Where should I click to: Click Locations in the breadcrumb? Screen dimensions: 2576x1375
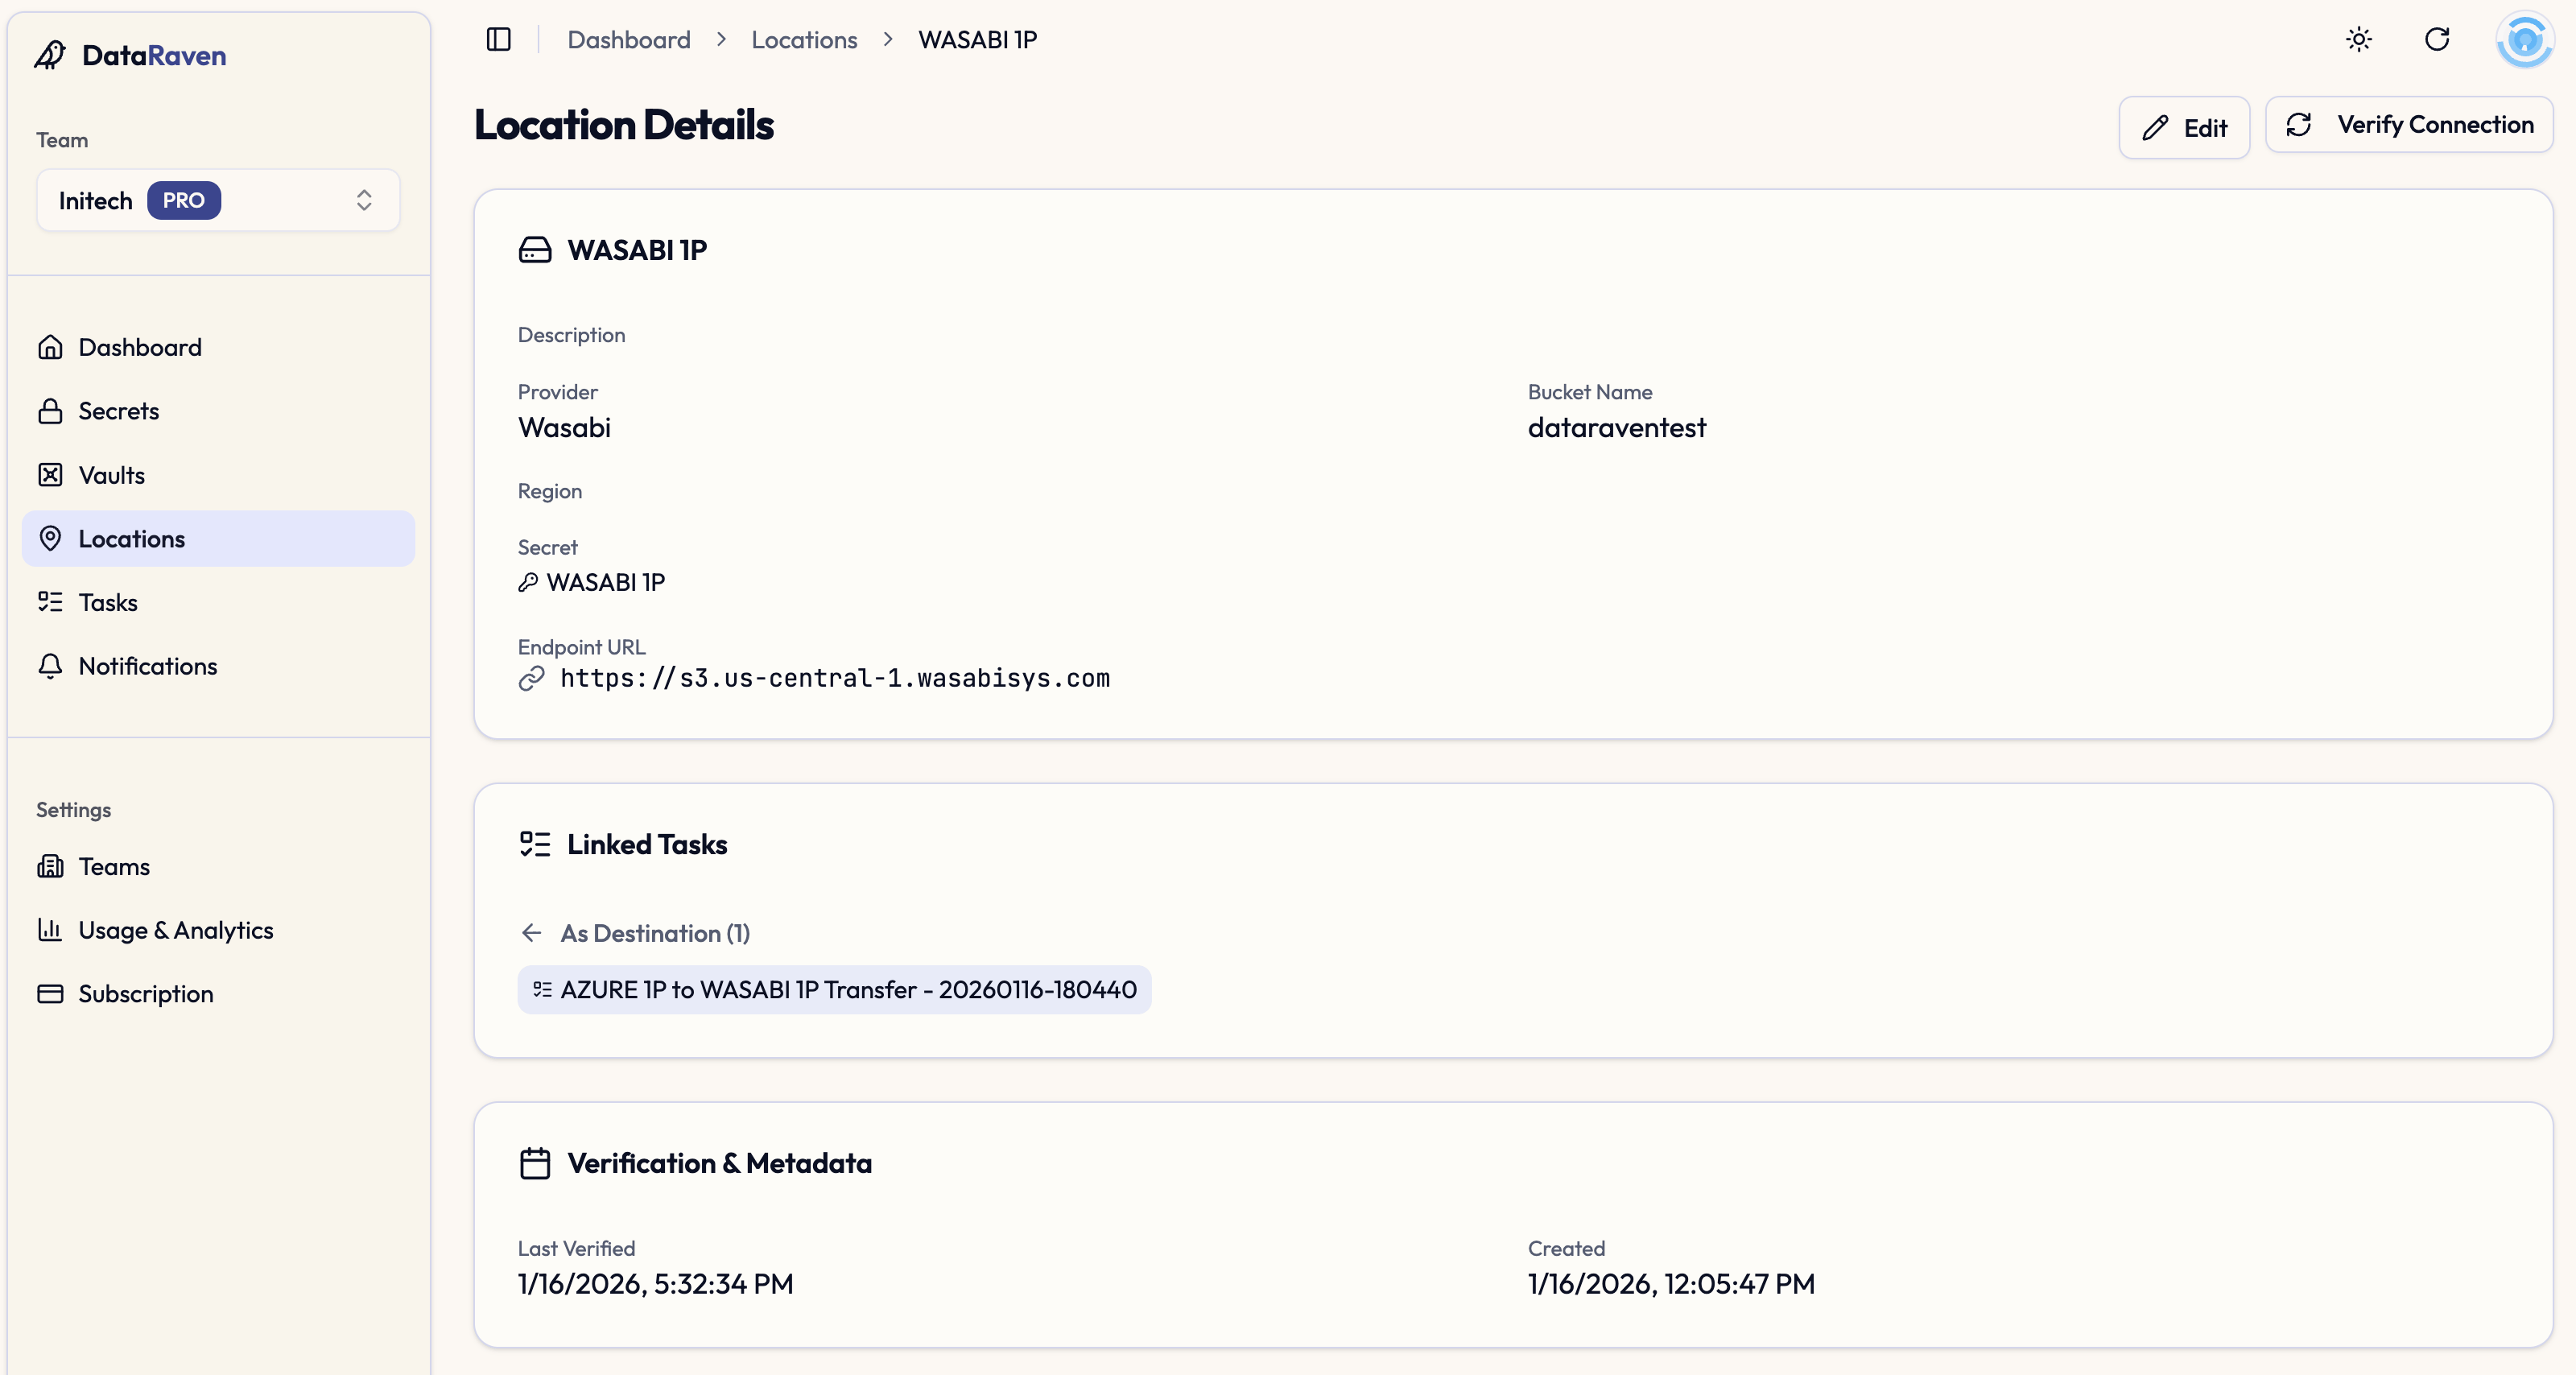pyautogui.click(x=804, y=40)
